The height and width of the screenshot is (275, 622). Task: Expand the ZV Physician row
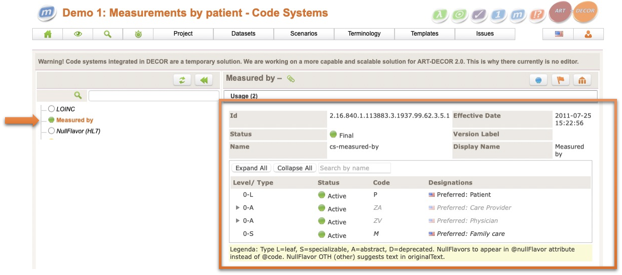238,220
